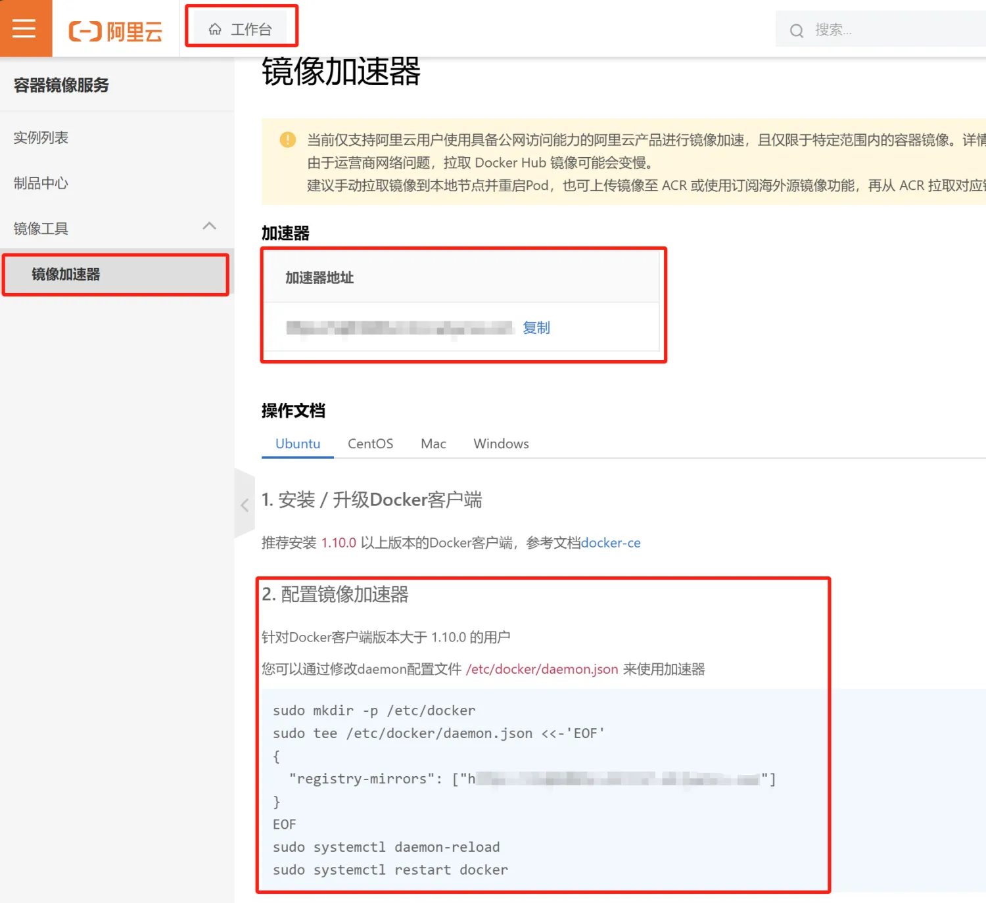Click 'sudo systemctl daemon-reload' line
The image size is (986, 903).
pyautogui.click(x=387, y=847)
